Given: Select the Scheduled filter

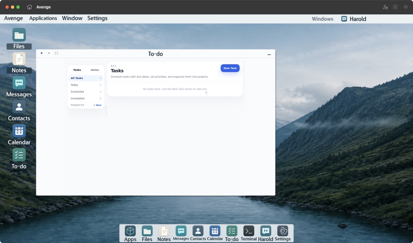Looking at the screenshot, I should click(86, 92).
